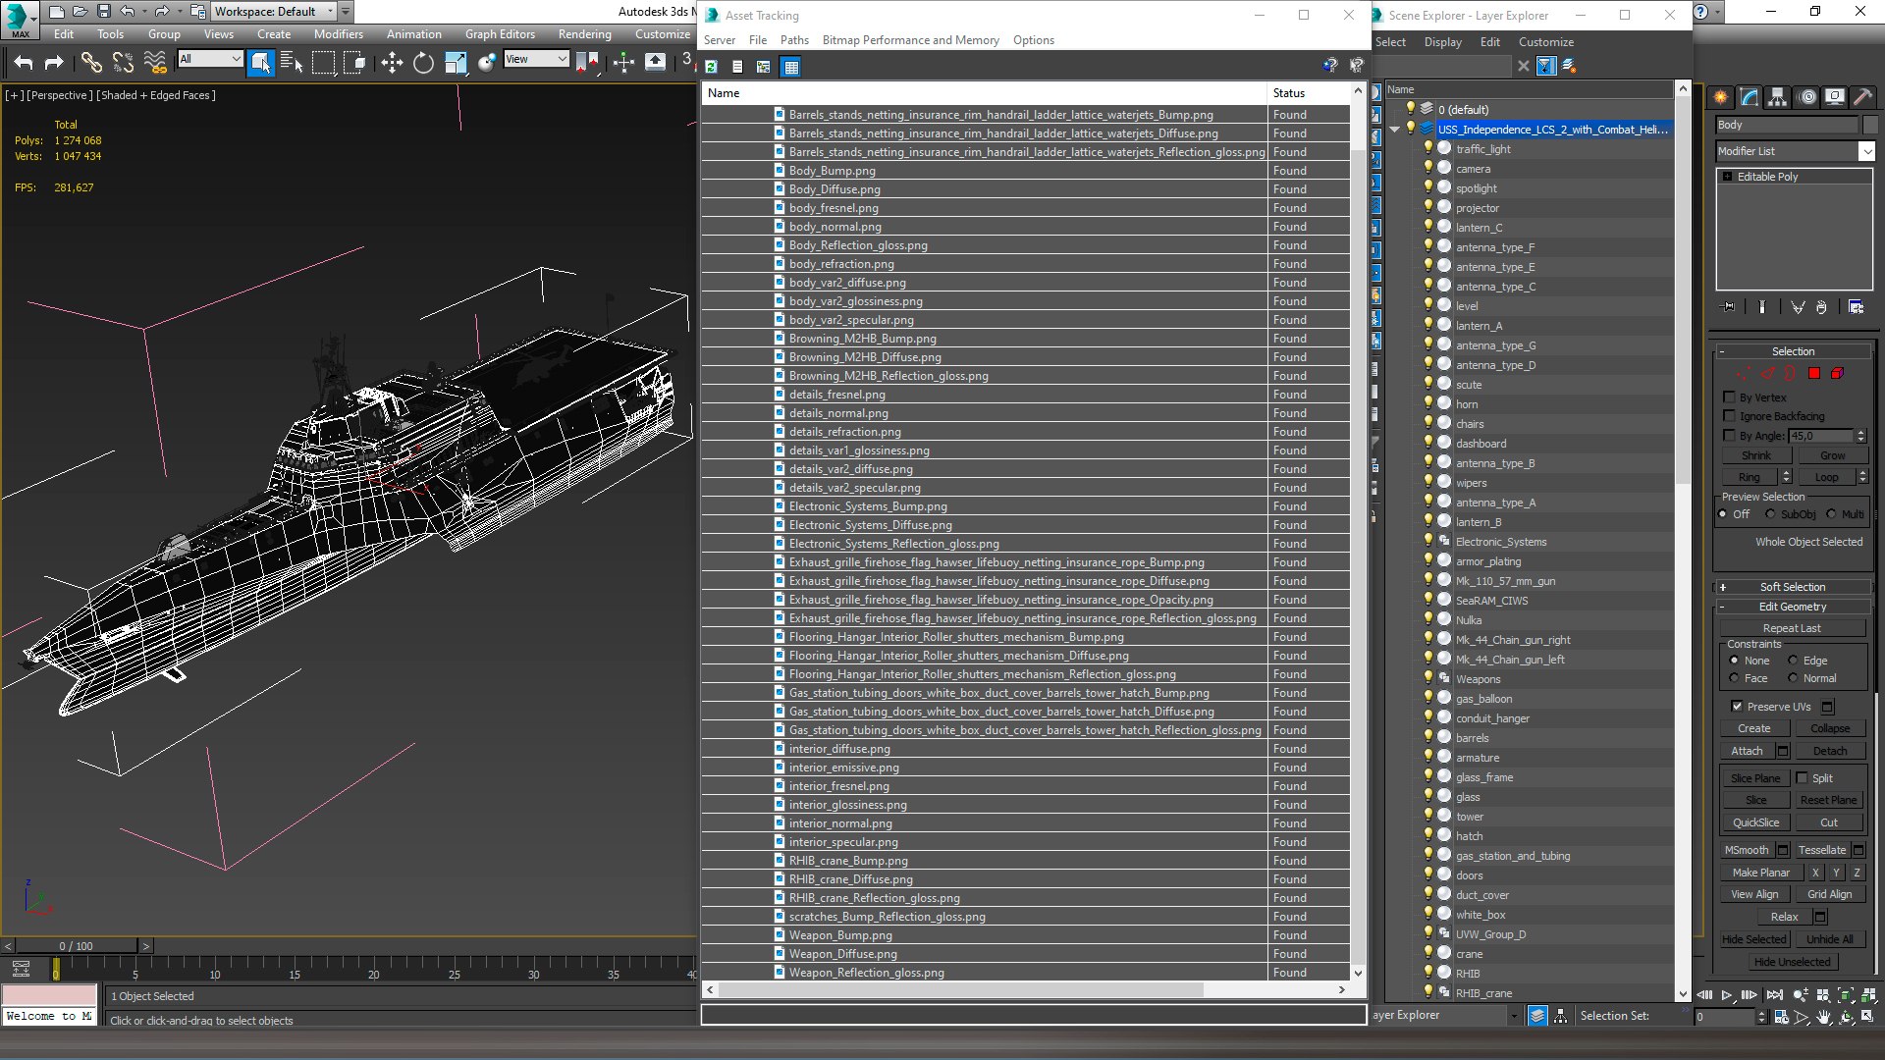Click Refresh icon in Asset Tracking toolbar
This screenshot has width=1885, height=1060.
712,67
